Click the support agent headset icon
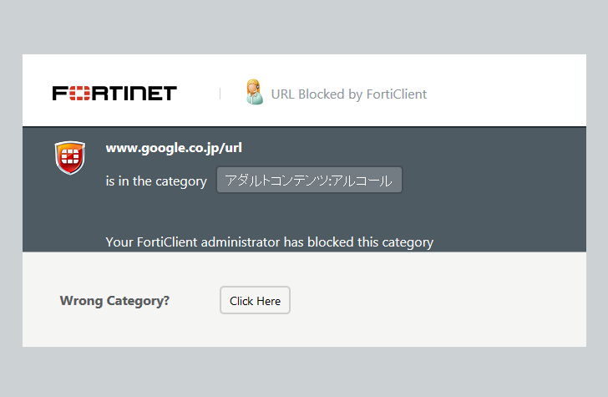The width and height of the screenshot is (608, 397). pos(255,92)
